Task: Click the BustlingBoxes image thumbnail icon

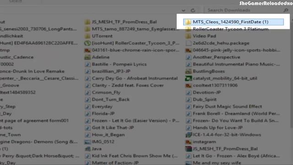Action: (x=188, y=71)
